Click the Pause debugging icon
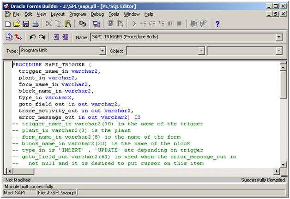Viewport: 290px width, 199px height. [170, 24]
